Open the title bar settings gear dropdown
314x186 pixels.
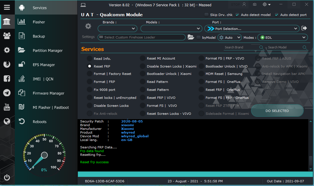point(267,4)
